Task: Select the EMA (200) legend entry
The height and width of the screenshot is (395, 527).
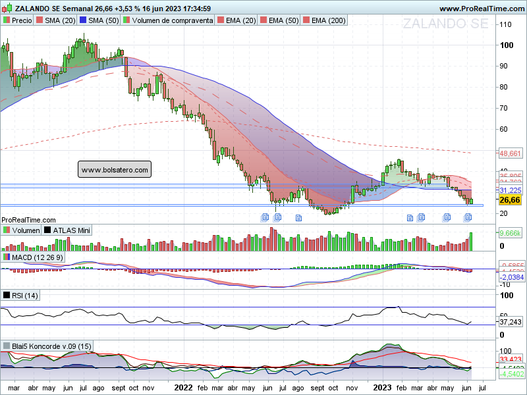Action: pos(324,20)
